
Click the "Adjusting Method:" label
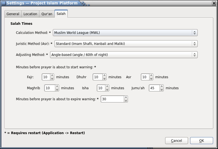tap(31, 55)
